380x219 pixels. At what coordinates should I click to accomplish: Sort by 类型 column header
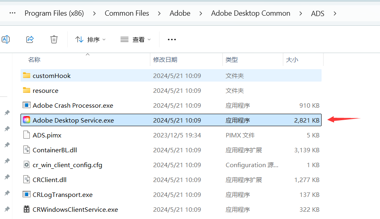[231, 59]
